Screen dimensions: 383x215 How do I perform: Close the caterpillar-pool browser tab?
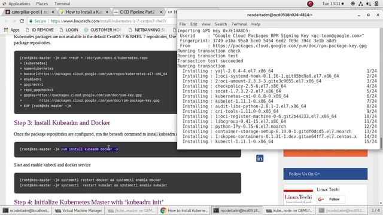53,12
